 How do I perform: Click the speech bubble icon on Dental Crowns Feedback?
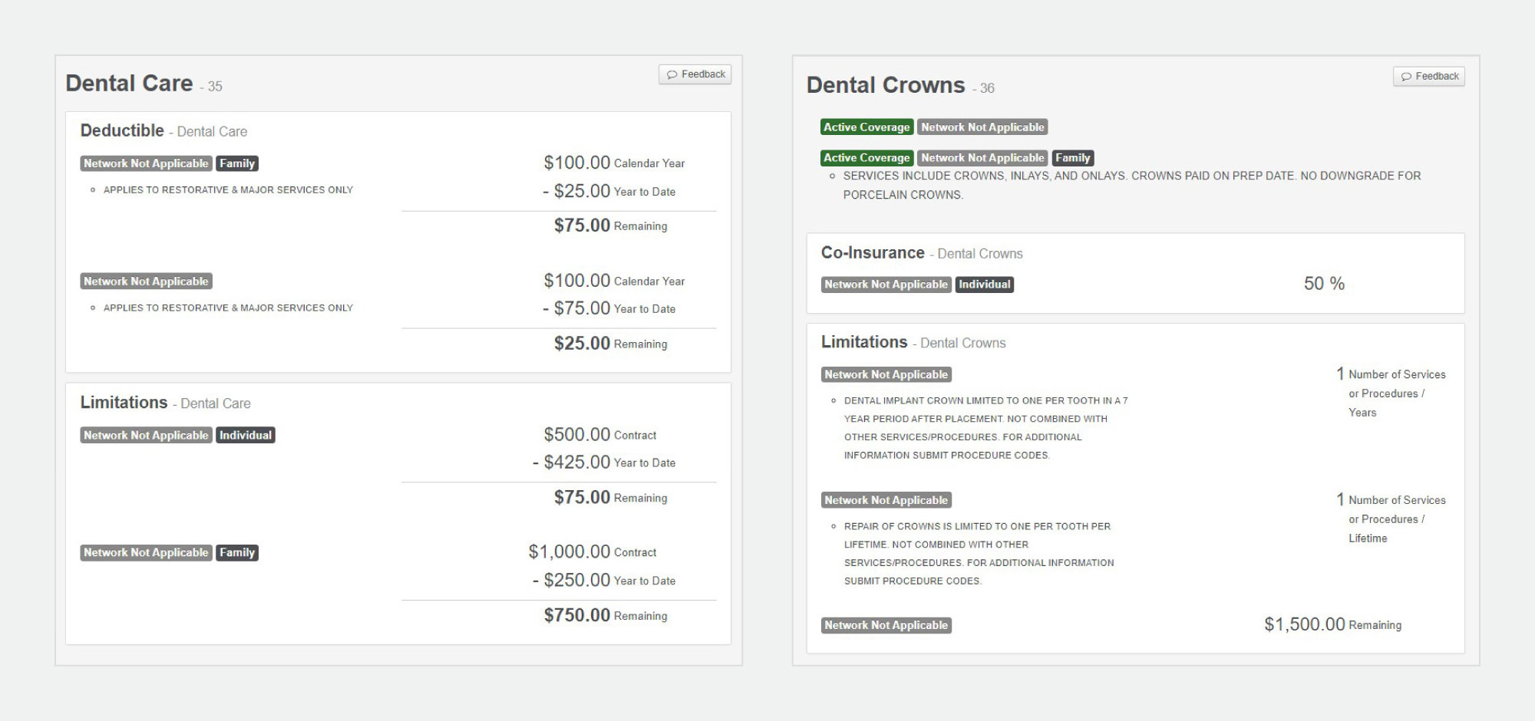click(x=1408, y=76)
